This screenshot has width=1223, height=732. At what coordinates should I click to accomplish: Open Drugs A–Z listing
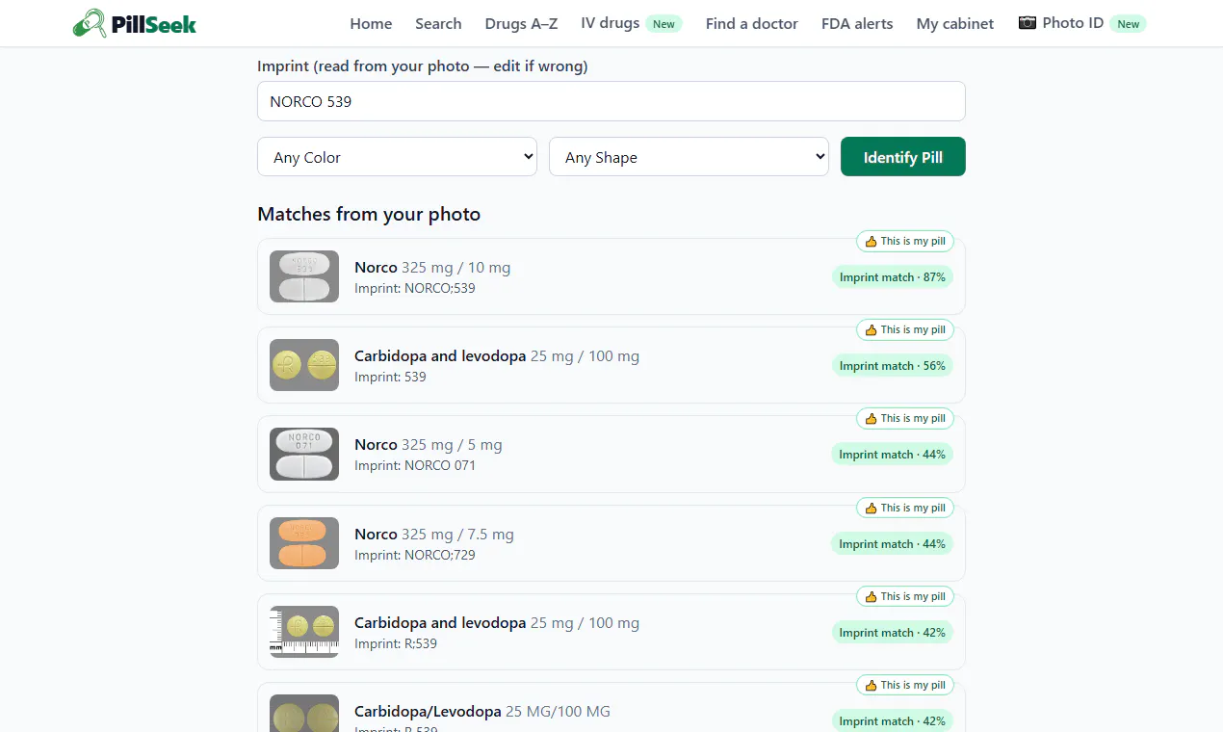click(521, 23)
